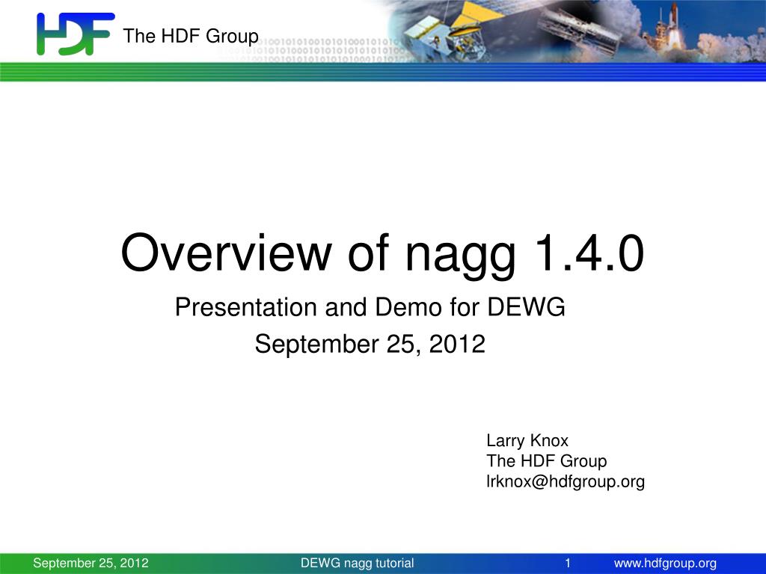
Task: Click footer date "September 25, 2012"
Action: [x=91, y=563]
